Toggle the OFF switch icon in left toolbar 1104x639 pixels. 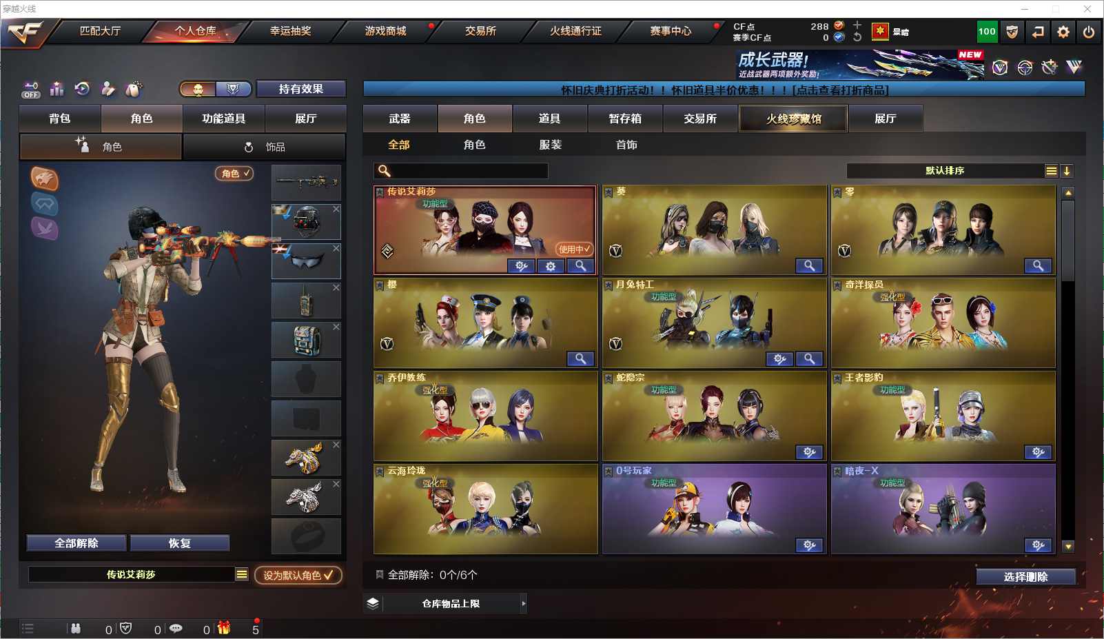31,90
